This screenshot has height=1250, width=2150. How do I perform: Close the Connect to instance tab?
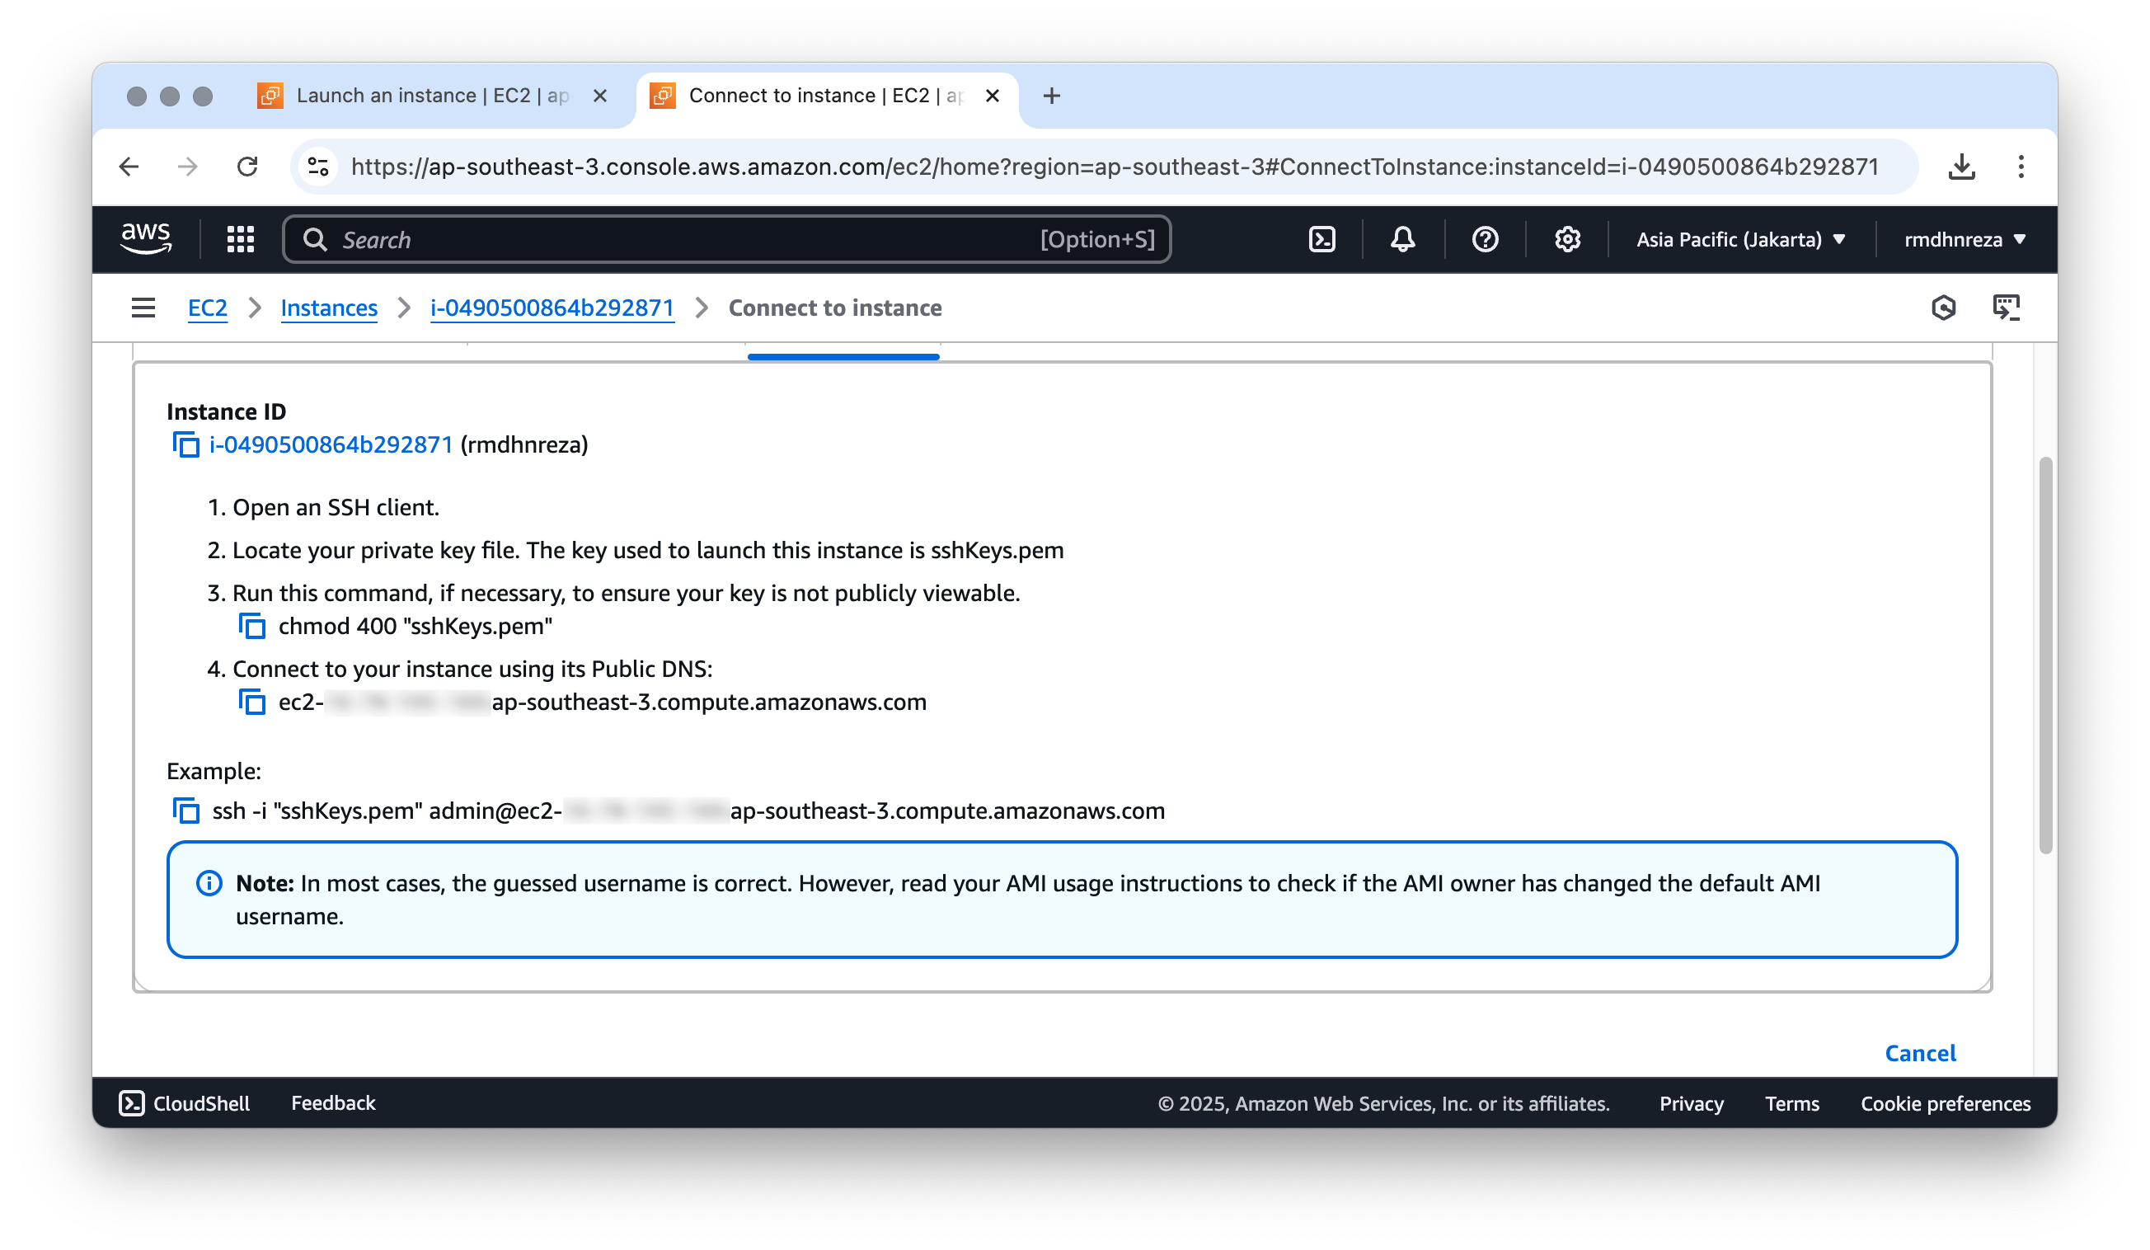pos(993,96)
